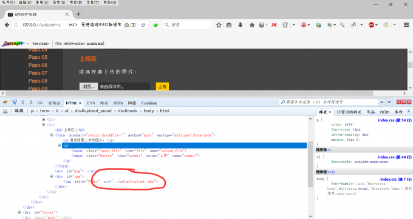Jump to previous search match arrow
Viewport: 413px width, 219px height.
(x=381, y=102)
